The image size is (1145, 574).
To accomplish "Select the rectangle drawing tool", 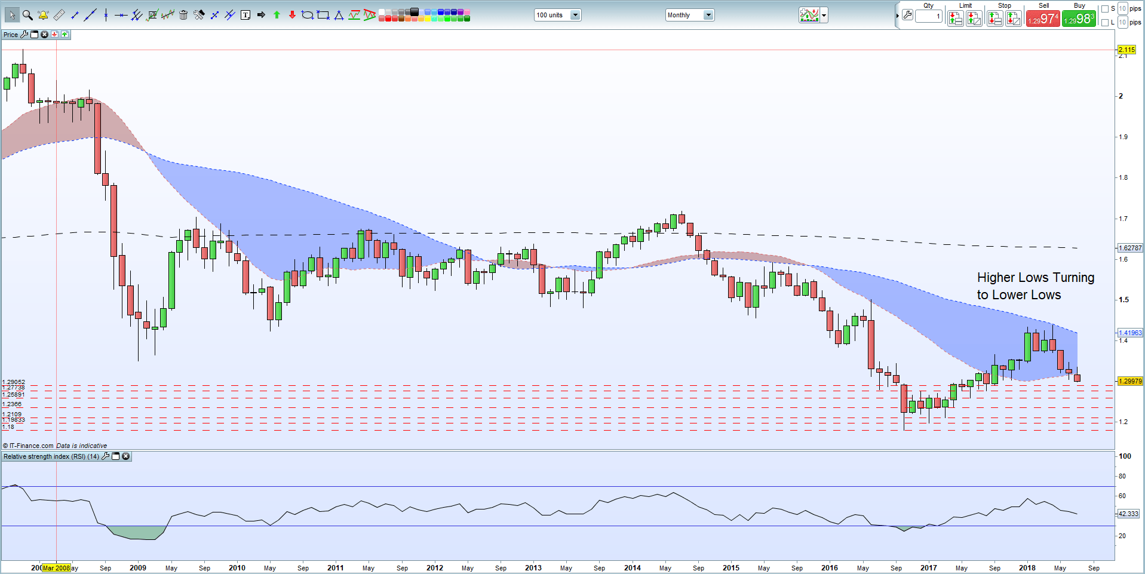I will click(323, 15).
